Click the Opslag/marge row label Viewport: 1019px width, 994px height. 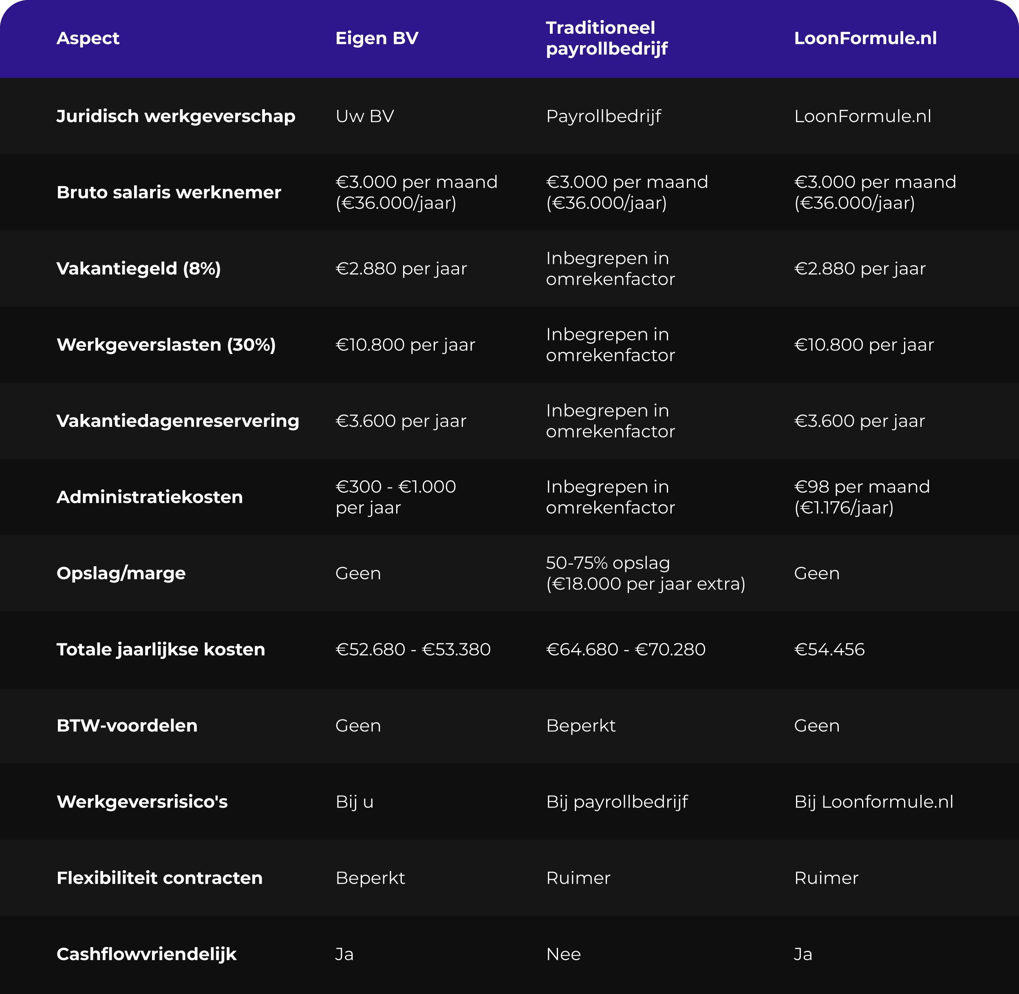[121, 573]
